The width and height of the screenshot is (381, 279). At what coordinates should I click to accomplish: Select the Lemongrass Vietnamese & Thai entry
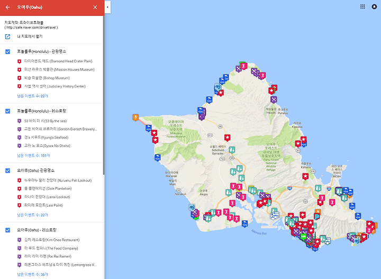[x=60, y=265]
